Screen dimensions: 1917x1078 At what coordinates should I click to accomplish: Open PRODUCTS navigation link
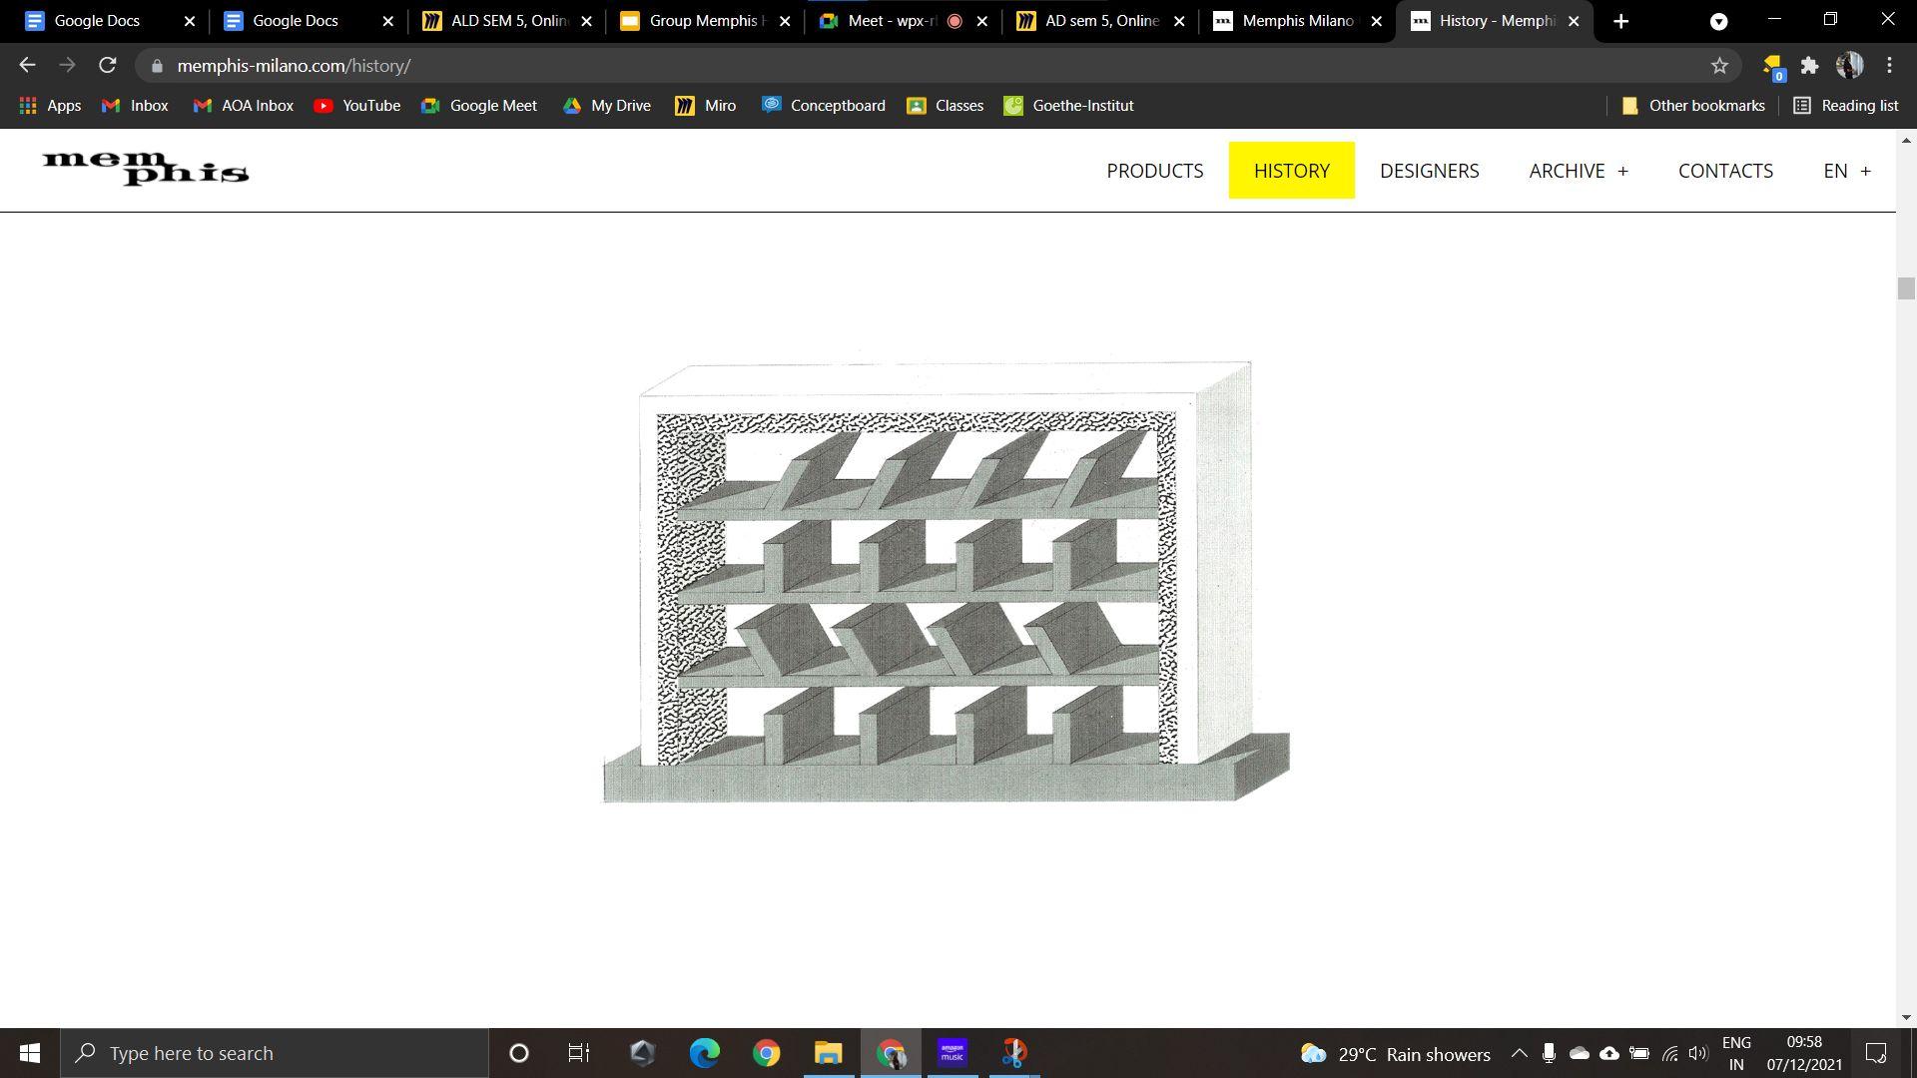pyautogui.click(x=1154, y=171)
